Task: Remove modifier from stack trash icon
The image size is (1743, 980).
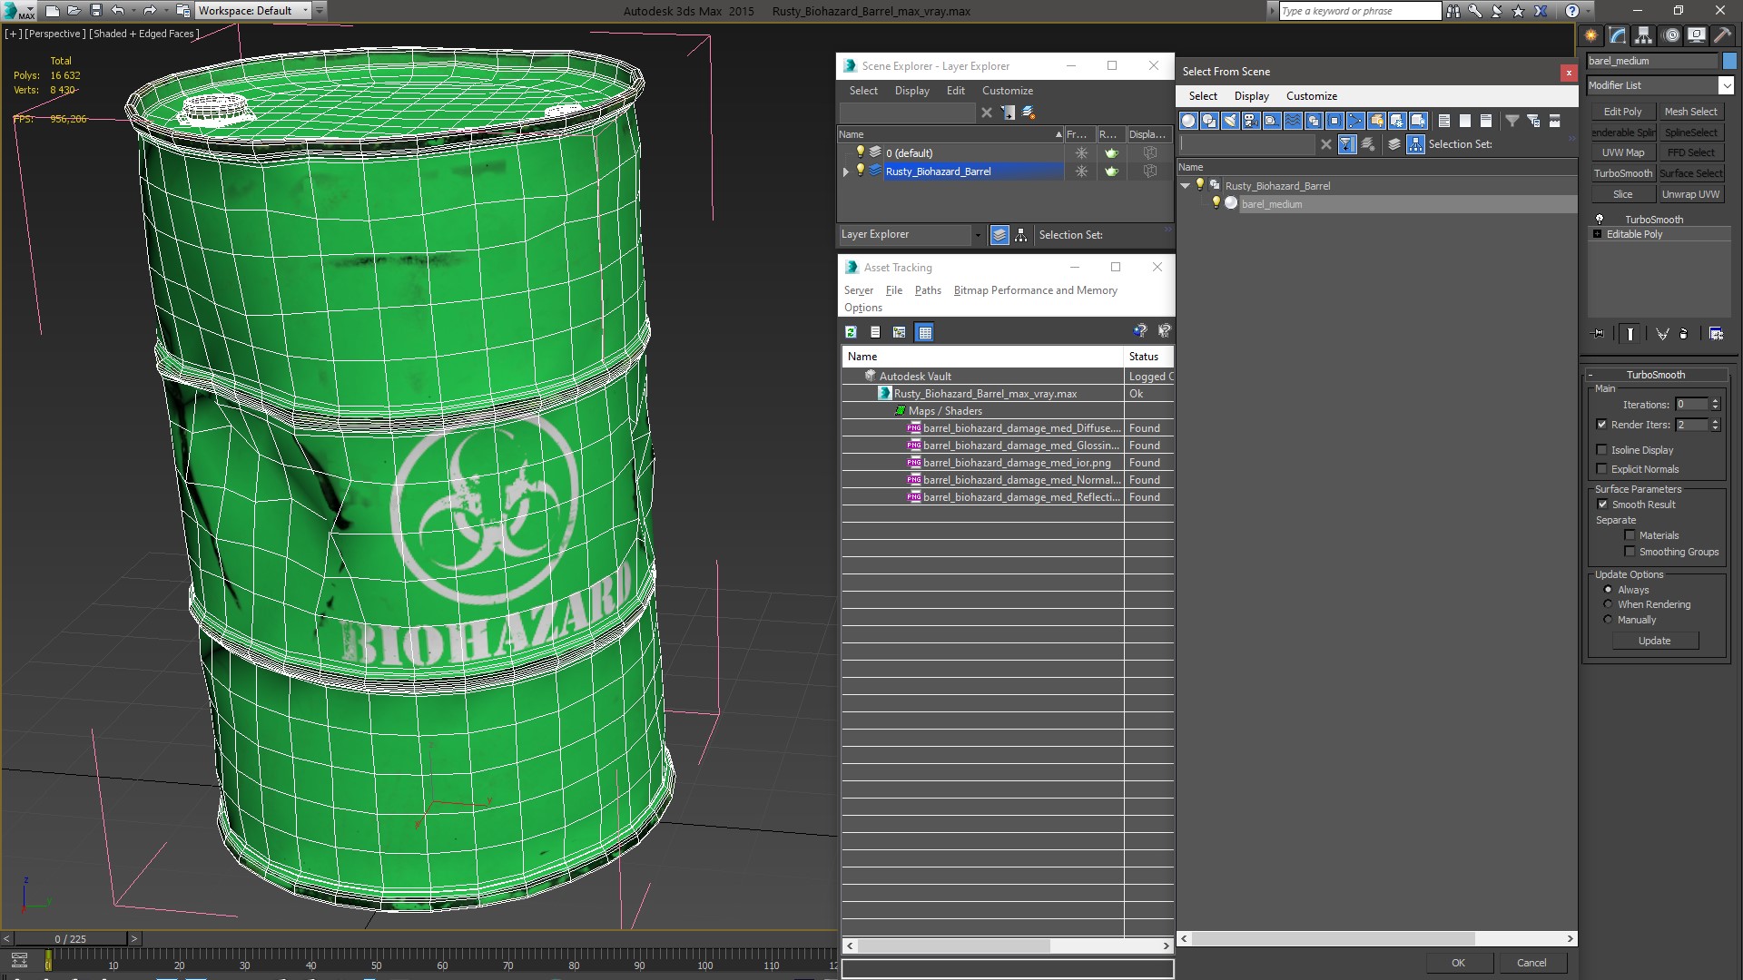Action: tap(1684, 334)
